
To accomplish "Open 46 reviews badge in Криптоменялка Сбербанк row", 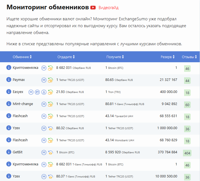I will pos(187,69).
